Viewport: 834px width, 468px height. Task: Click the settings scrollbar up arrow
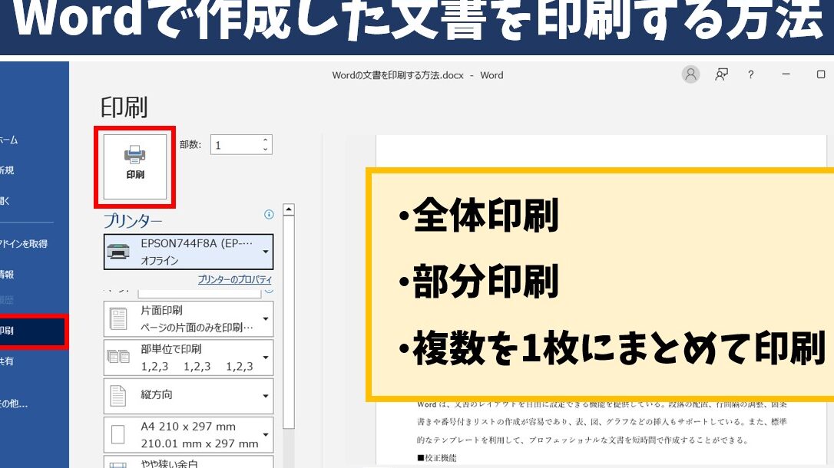tap(289, 209)
